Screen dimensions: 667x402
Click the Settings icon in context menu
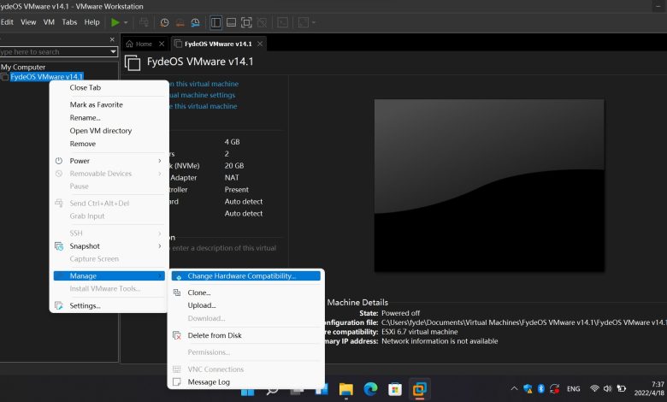(59, 306)
